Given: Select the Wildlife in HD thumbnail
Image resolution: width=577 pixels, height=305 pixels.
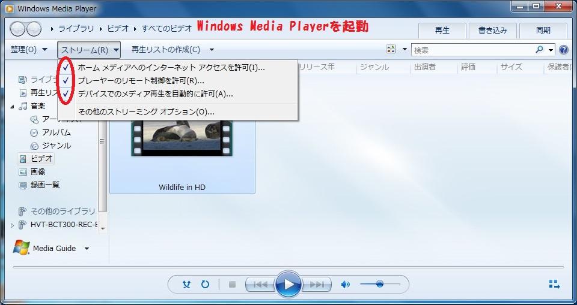Looking at the screenshot, I should pyautogui.click(x=182, y=138).
